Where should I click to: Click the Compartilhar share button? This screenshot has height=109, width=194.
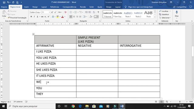coord(180,7)
